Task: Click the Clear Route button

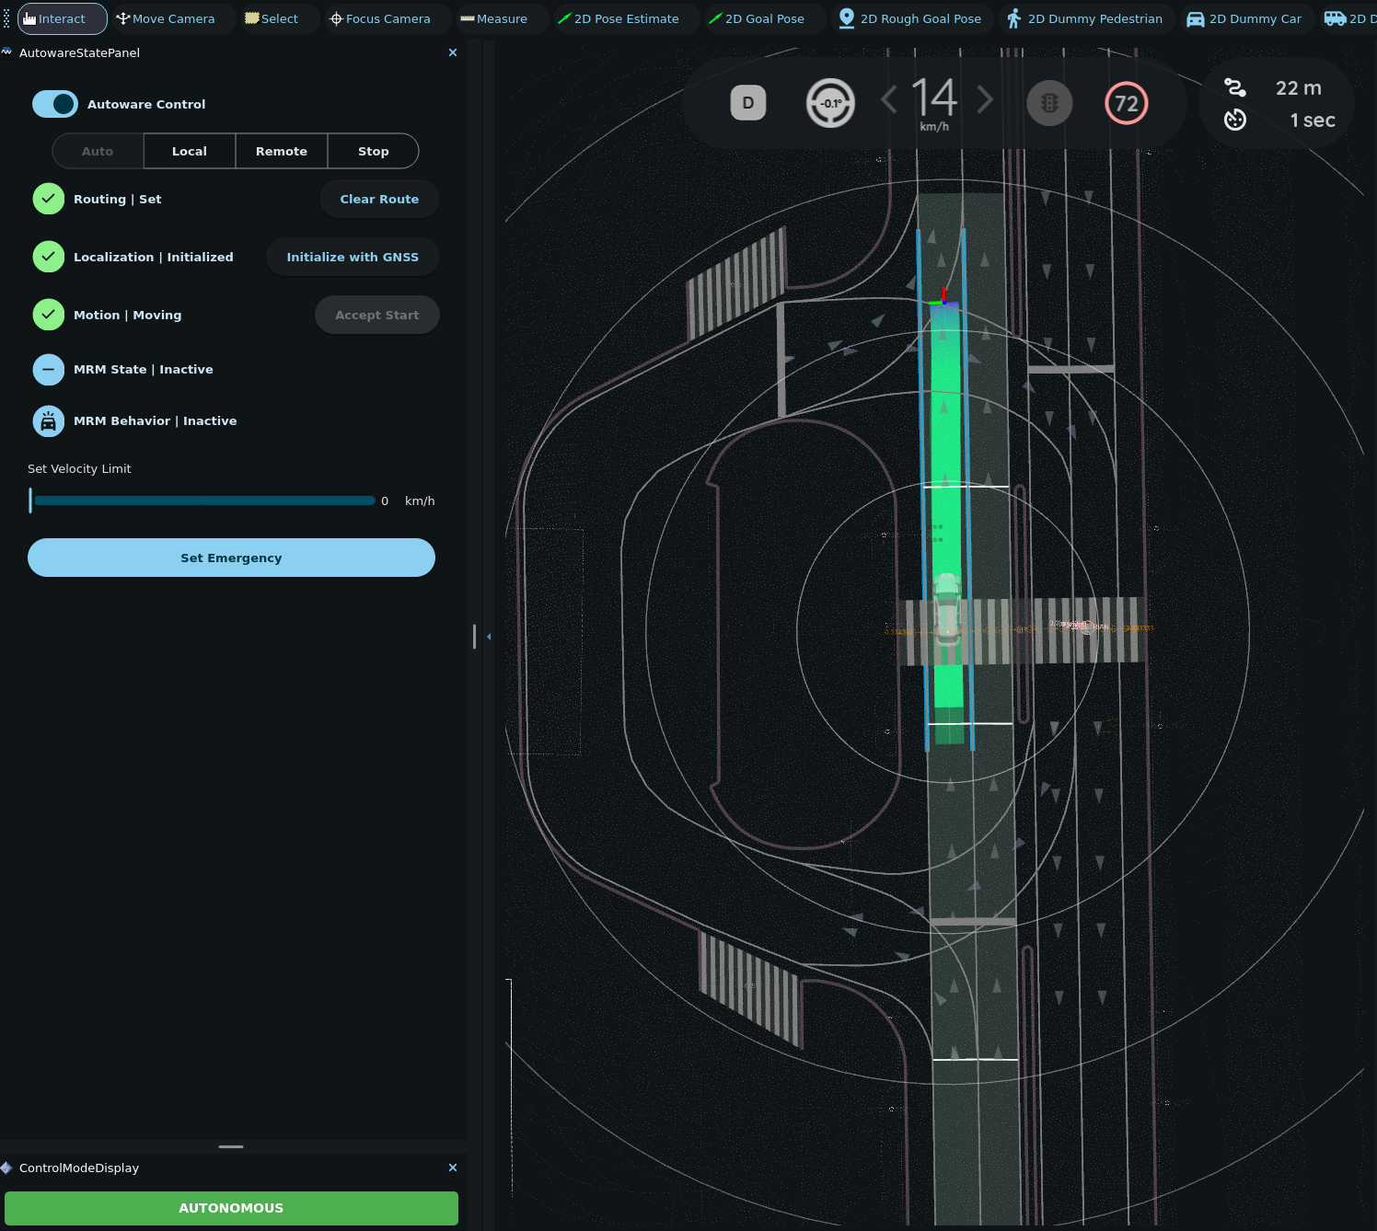Action: (x=379, y=199)
